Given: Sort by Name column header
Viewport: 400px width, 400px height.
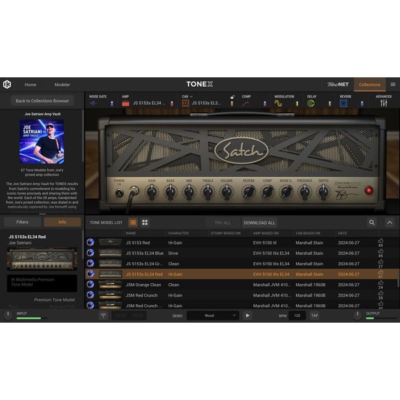Looking at the screenshot, I should 131,233.
